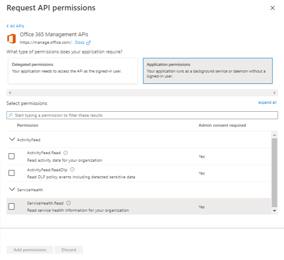Click the Add permissions button
This screenshot has width=284, height=260.
point(30,250)
